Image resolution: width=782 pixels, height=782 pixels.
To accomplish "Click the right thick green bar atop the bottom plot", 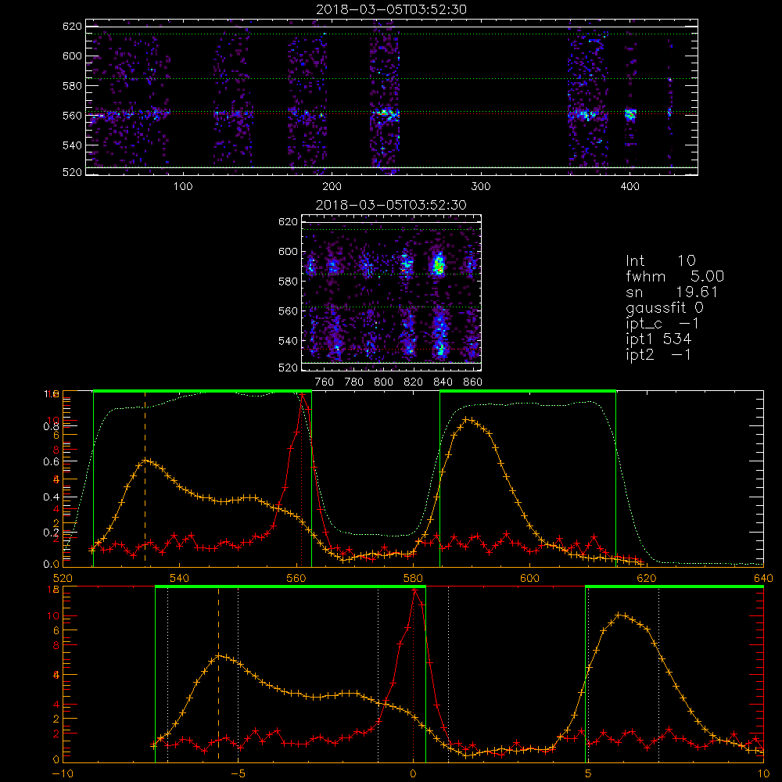I will coord(674,587).
